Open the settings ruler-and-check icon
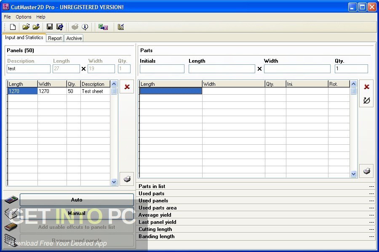The image size is (379, 252). [x=120, y=27]
